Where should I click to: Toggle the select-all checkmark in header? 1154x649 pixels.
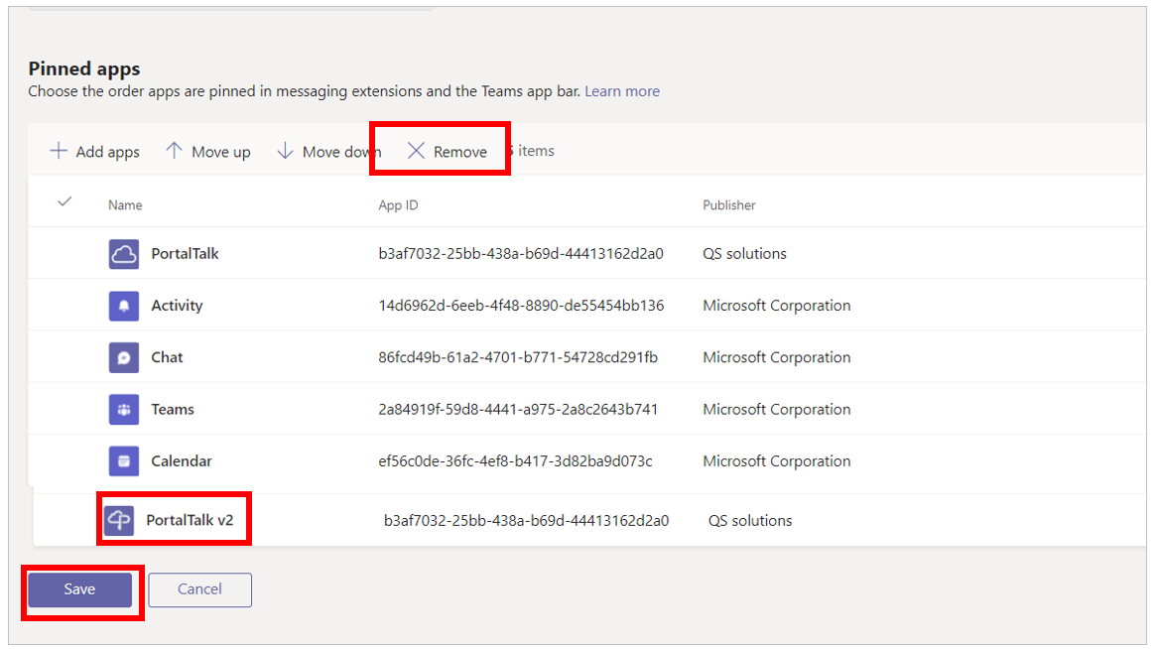click(x=64, y=200)
